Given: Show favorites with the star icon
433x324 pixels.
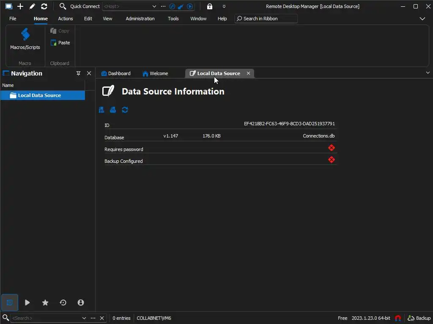Looking at the screenshot, I should coord(45,302).
